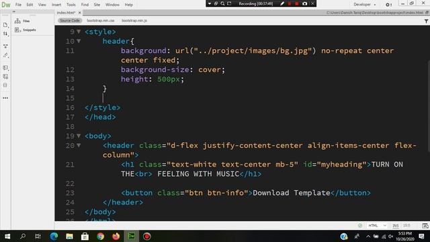This screenshot has height=242, width=430.
Task: Click the closing </style> tag on line 16
Action: (x=102, y=108)
